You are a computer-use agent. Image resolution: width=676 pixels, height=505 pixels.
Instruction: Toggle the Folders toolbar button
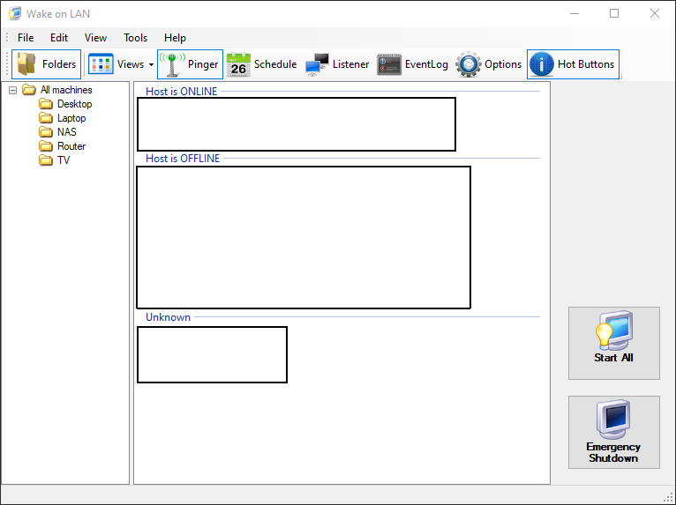pos(46,64)
